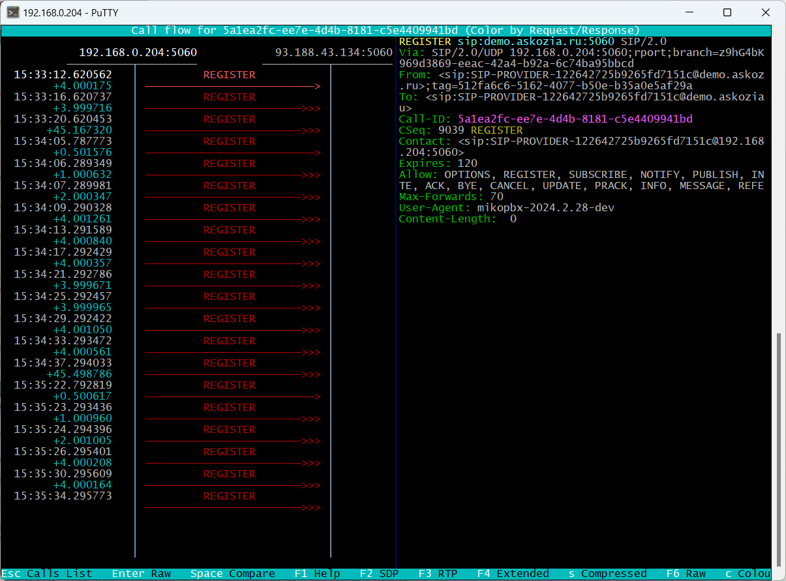This screenshot has height=581, width=786.
Task: Select the REGISTER message at 15:35:34.295773
Action: 229,496
